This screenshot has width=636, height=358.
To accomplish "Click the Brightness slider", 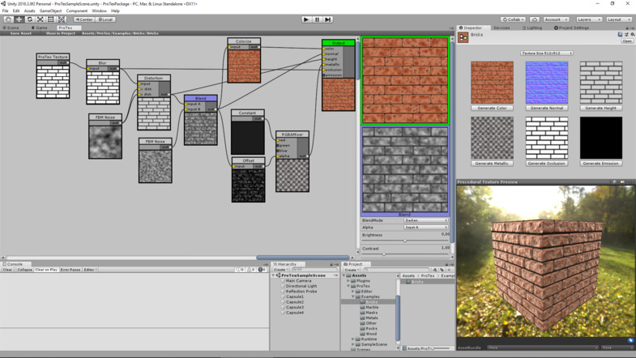I will [405, 241].
